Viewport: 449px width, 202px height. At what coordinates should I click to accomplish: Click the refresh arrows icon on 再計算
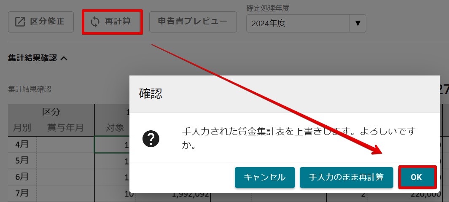point(95,22)
